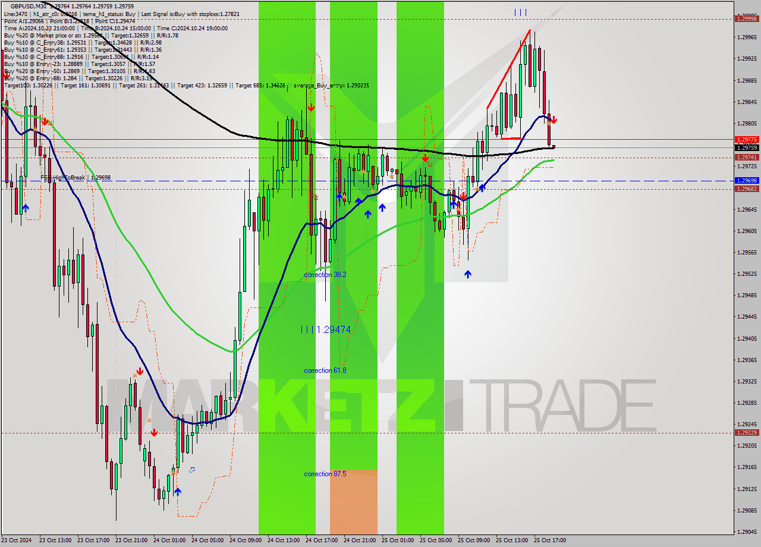Click '25 Oct 05:00' on the time axis
761x547 pixels.
click(435, 540)
